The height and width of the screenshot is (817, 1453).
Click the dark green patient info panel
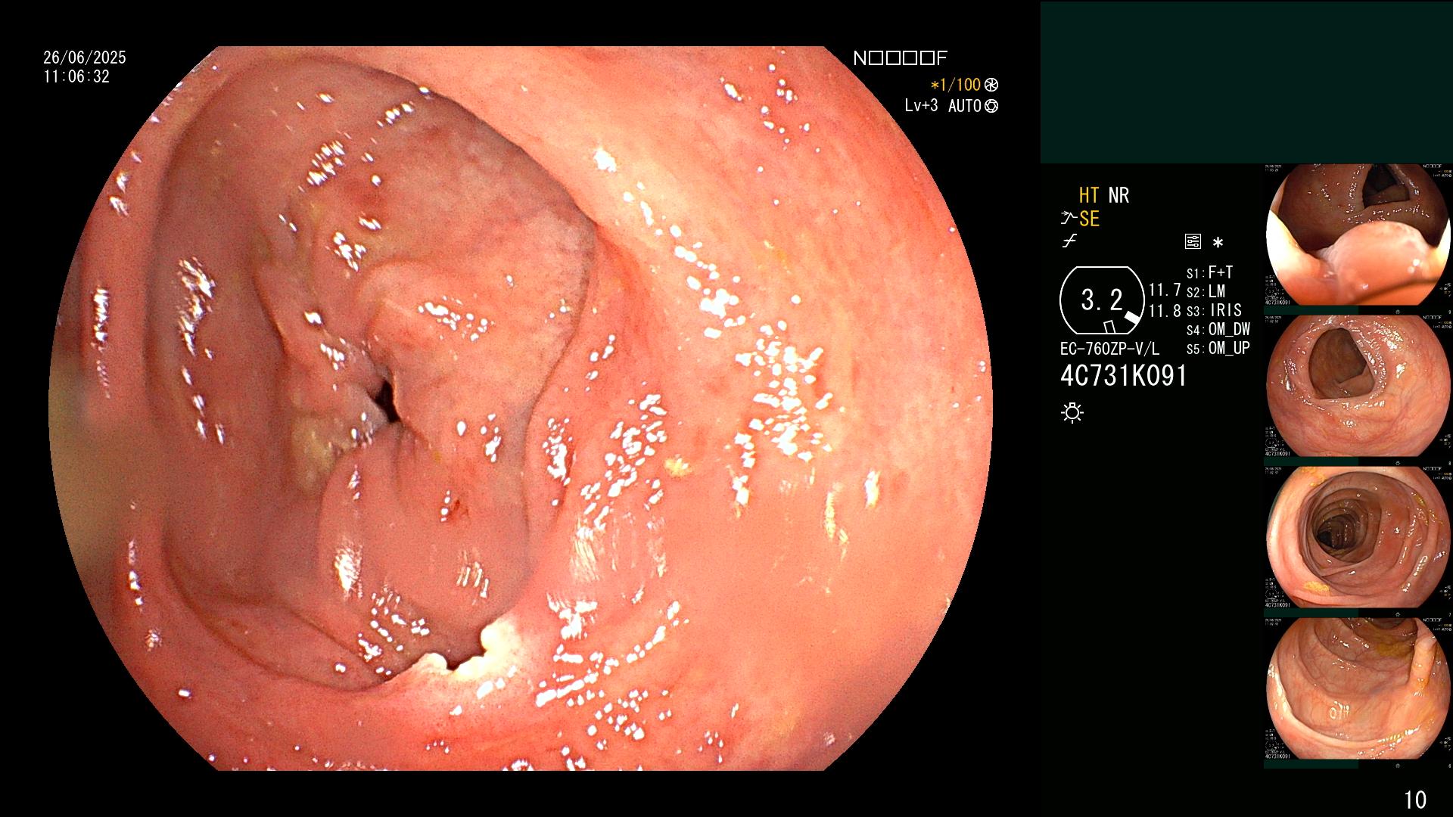(1246, 82)
